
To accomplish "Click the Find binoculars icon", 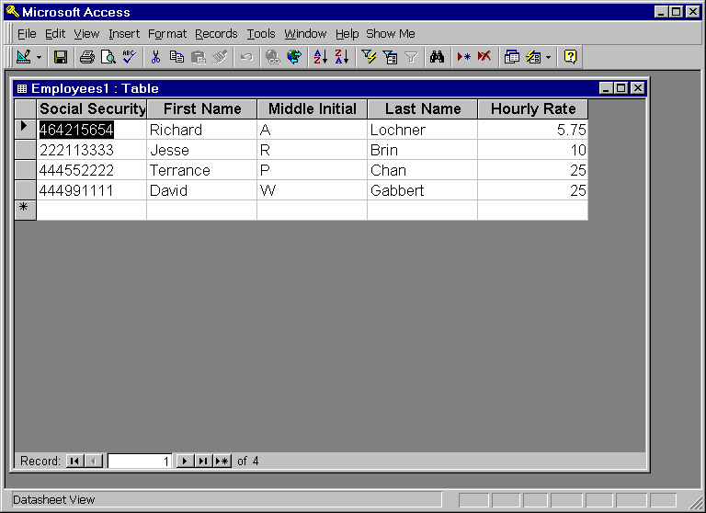I will [x=438, y=57].
